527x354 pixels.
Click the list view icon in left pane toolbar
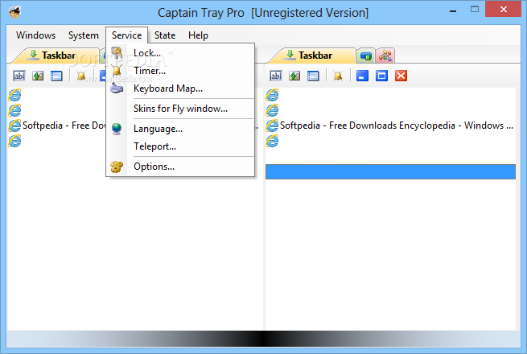click(56, 76)
